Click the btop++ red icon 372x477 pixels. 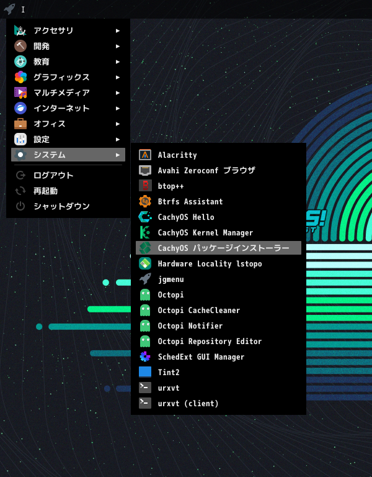click(145, 186)
